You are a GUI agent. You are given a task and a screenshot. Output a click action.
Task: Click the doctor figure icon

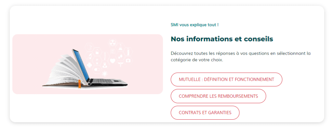pos(105,65)
